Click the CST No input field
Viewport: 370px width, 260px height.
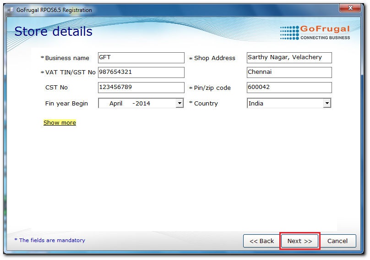click(141, 88)
